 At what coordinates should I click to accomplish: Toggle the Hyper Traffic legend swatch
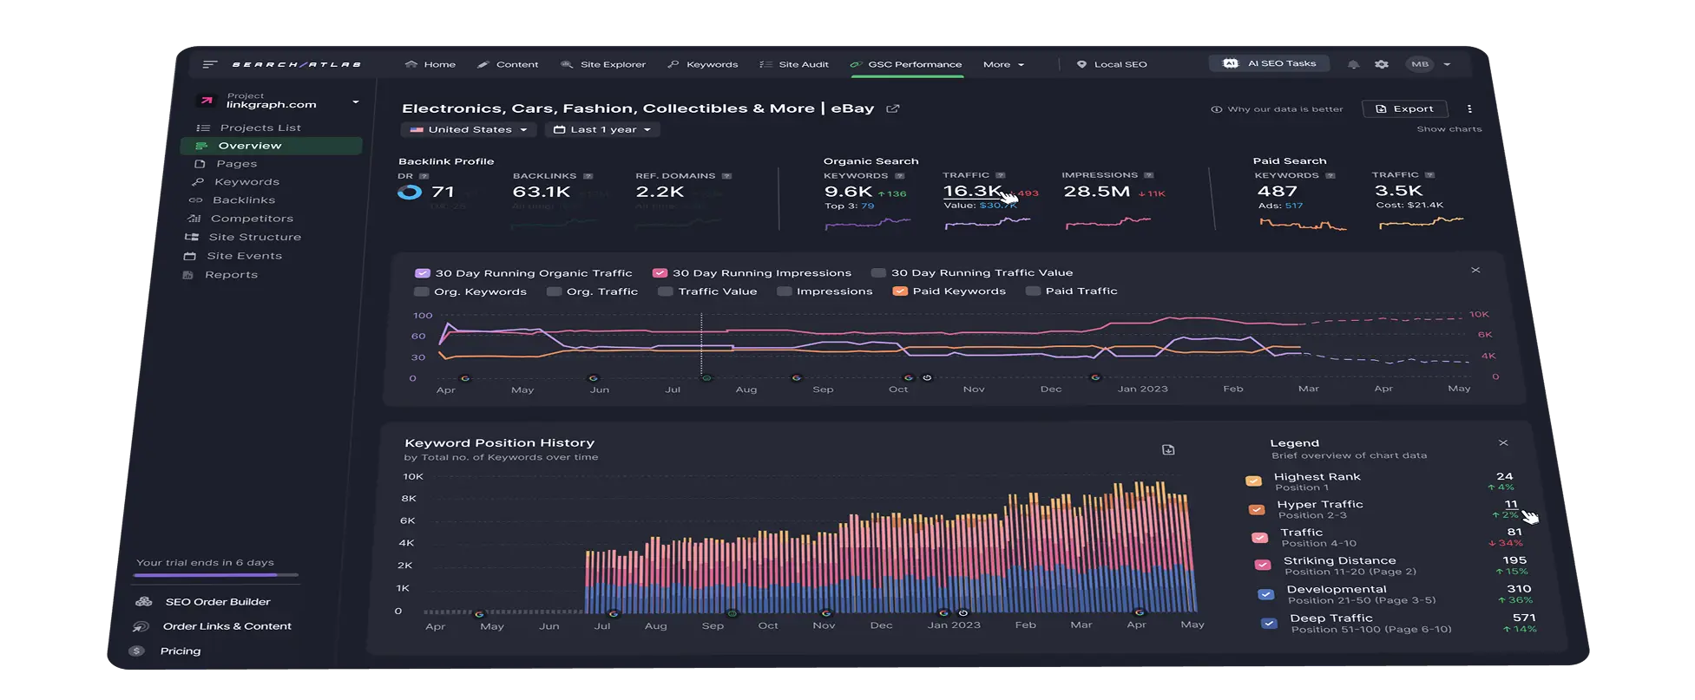1256,509
